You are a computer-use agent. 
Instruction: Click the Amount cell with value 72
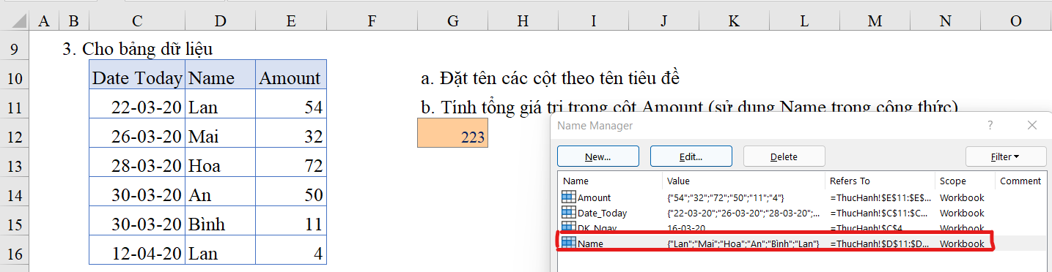click(291, 165)
